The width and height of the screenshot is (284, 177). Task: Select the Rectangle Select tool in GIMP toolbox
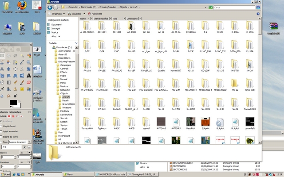tap(2, 55)
